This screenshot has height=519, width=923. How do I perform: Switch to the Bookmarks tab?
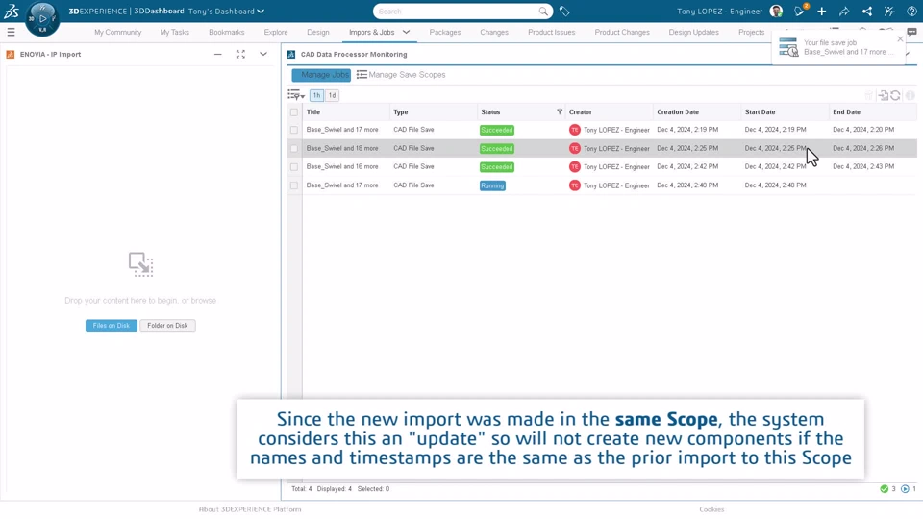pyautogui.click(x=227, y=33)
